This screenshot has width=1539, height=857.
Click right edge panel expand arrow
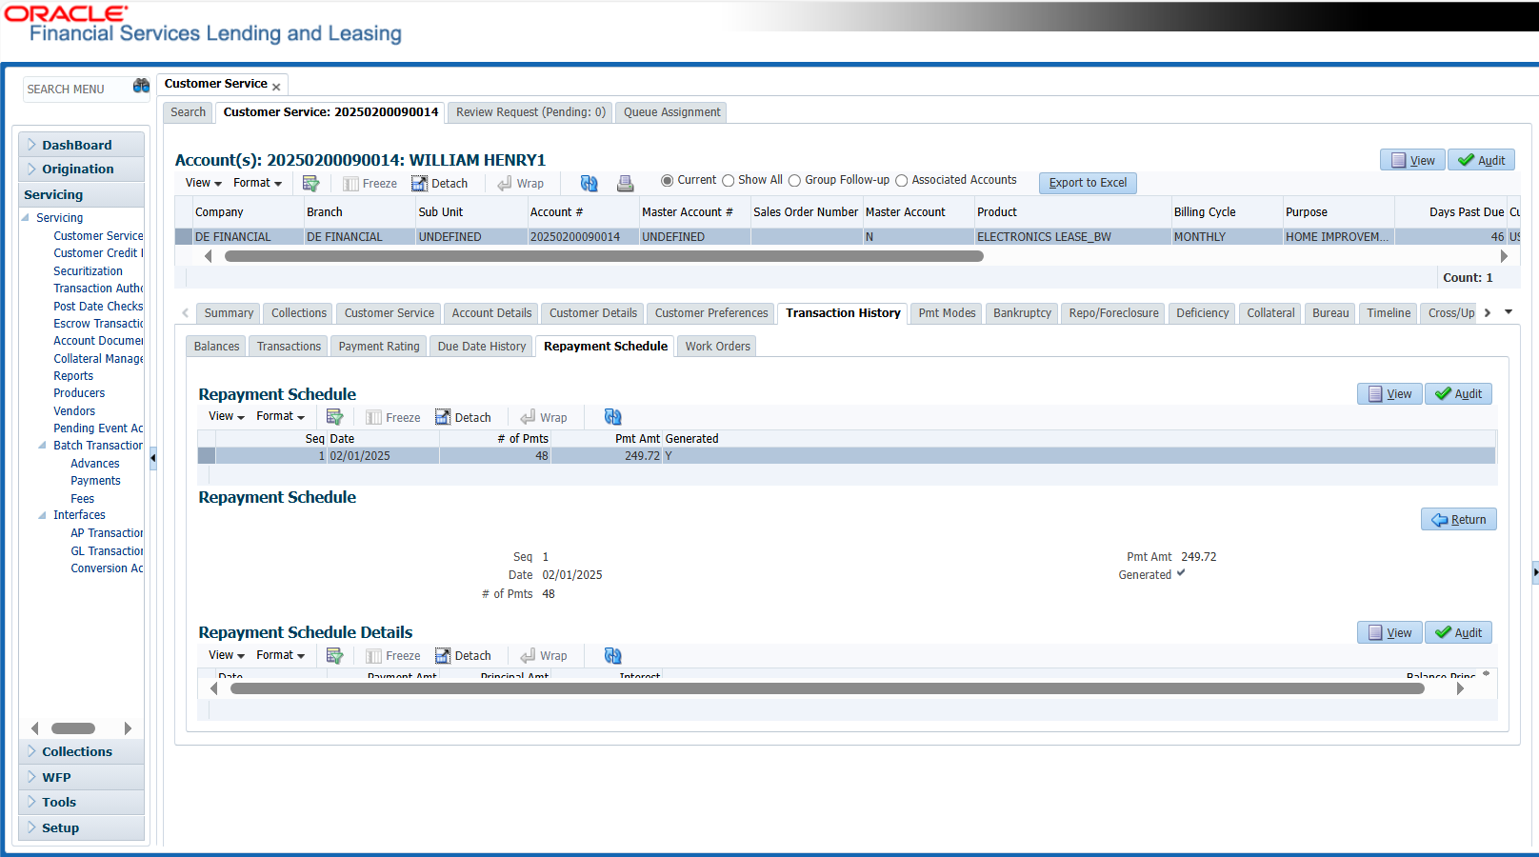pos(1534,572)
